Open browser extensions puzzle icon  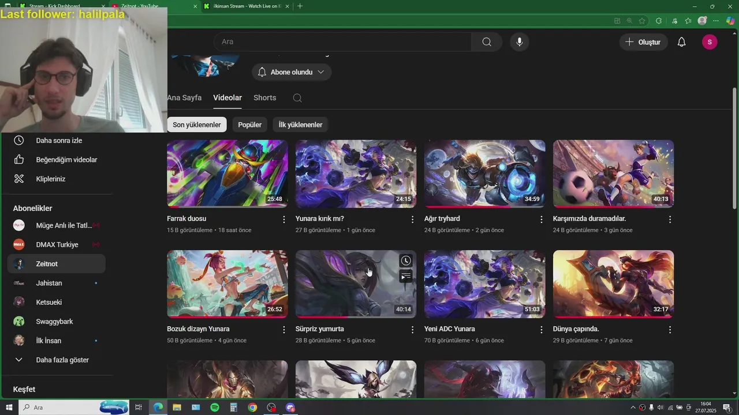tap(659, 21)
